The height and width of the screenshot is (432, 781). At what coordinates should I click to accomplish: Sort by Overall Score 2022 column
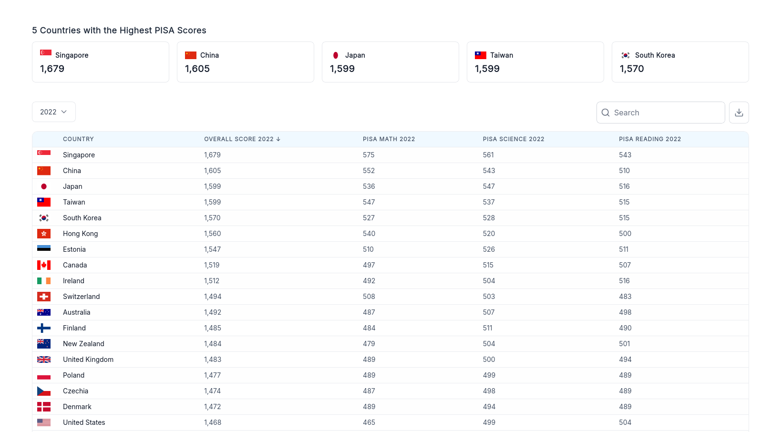coord(242,139)
